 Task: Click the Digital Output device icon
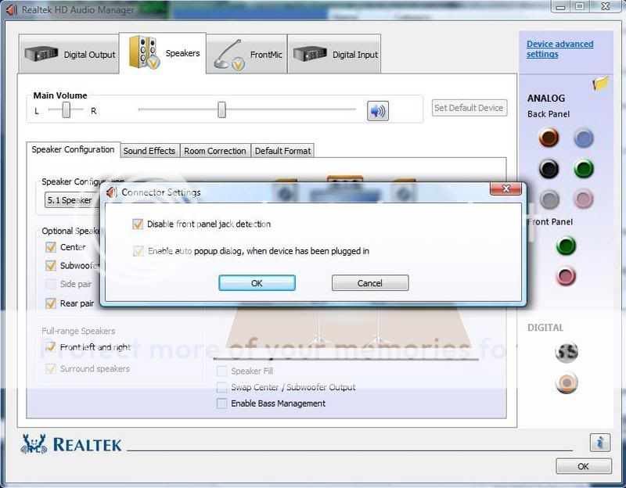pos(41,54)
